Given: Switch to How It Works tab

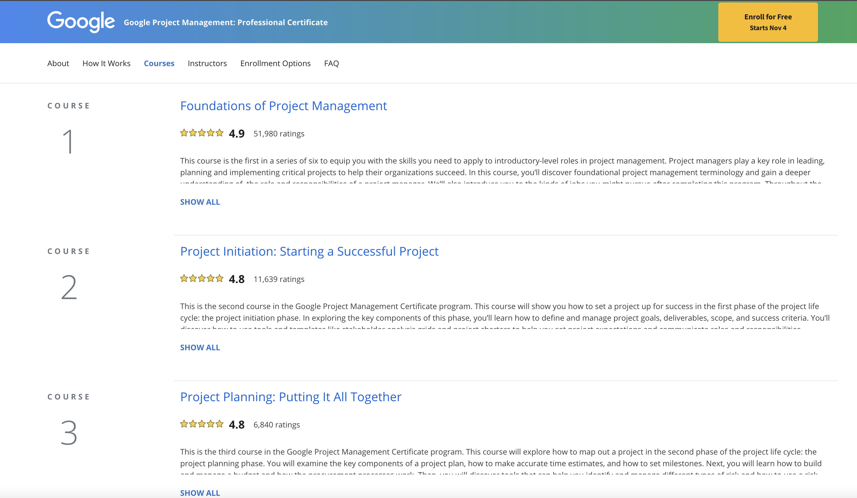Looking at the screenshot, I should (x=107, y=63).
